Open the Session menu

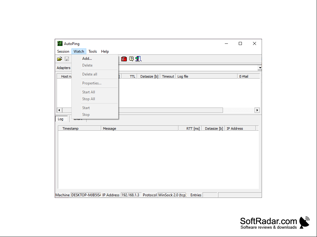(x=63, y=51)
